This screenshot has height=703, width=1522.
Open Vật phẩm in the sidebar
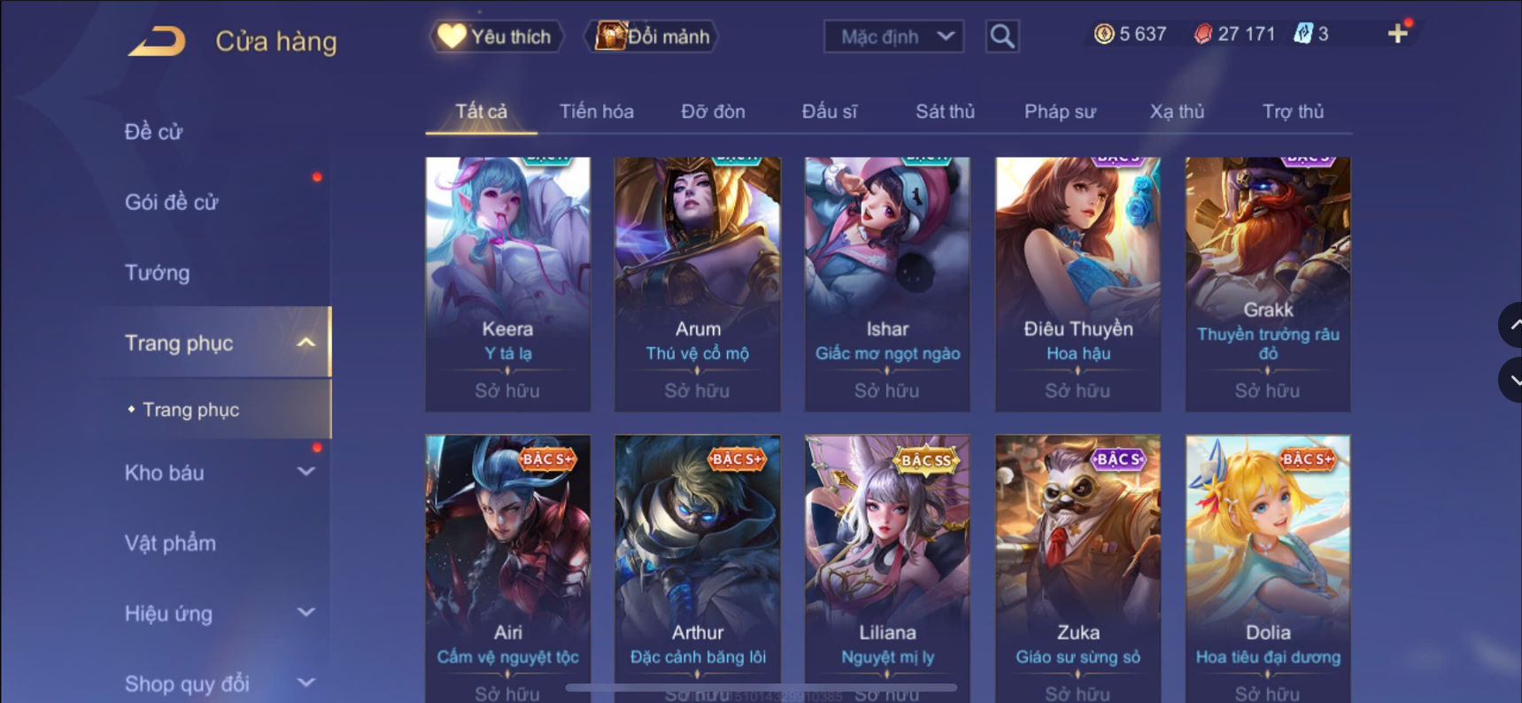(x=170, y=543)
